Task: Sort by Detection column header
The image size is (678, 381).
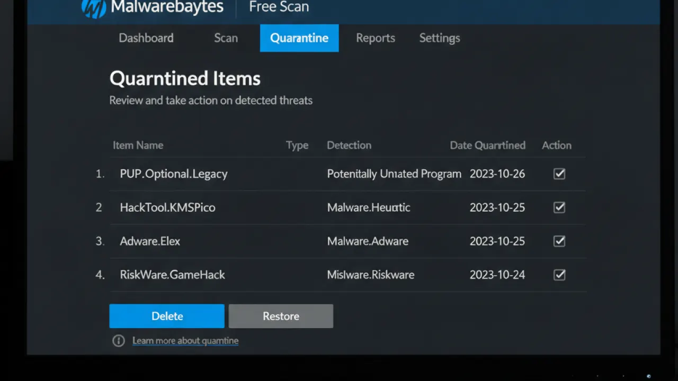Action: 349,145
